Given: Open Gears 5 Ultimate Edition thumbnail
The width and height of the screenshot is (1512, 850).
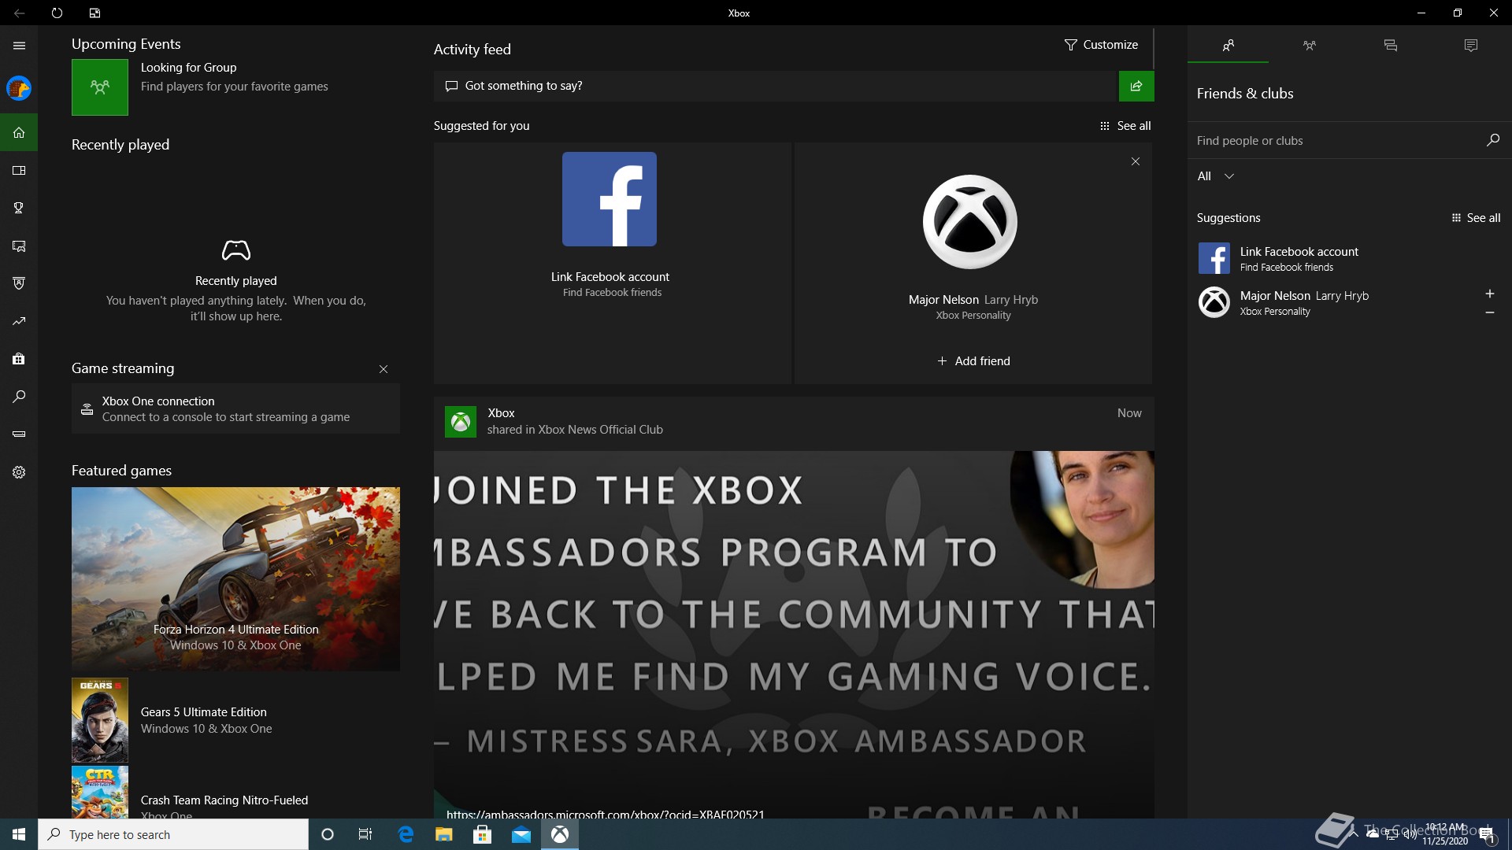Looking at the screenshot, I should pos(100,720).
